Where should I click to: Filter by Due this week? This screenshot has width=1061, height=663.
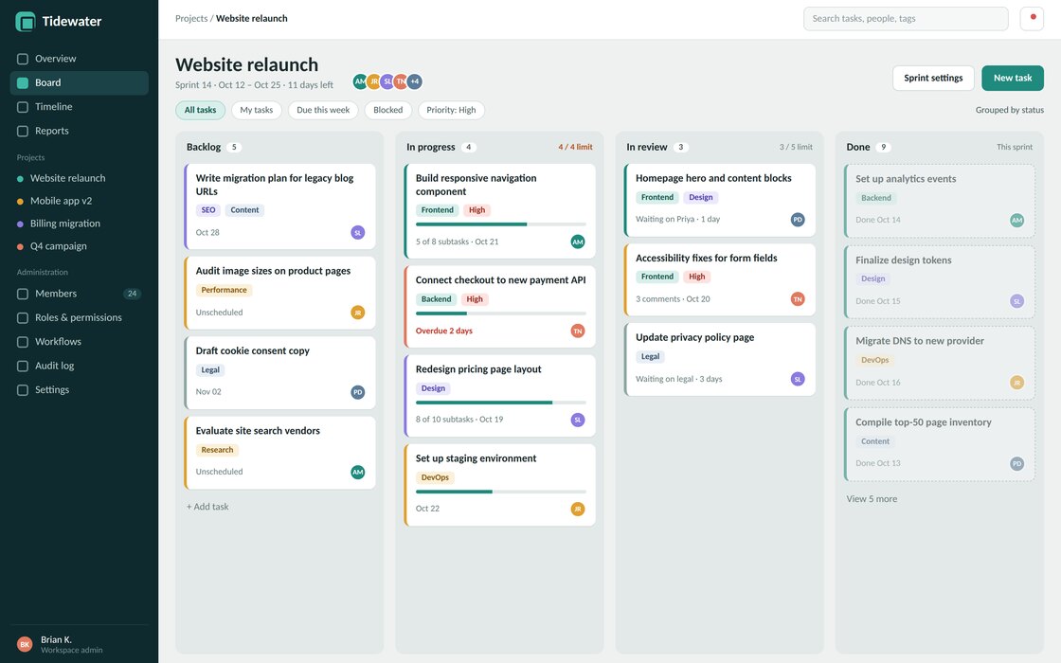[x=323, y=110]
